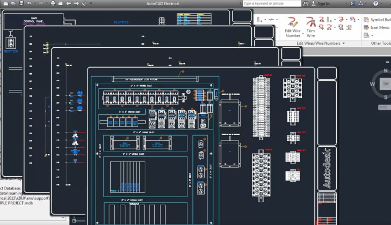Screen dimensions: 391x225
Task: Expand the dropdown beside the utilities icon
Action: (x=372, y=36)
